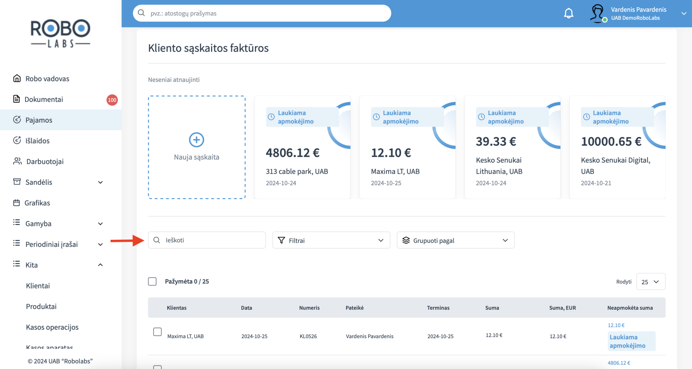The image size is (692, 369).
Task: Open the Filtrai dropdown
Action: 331,240
